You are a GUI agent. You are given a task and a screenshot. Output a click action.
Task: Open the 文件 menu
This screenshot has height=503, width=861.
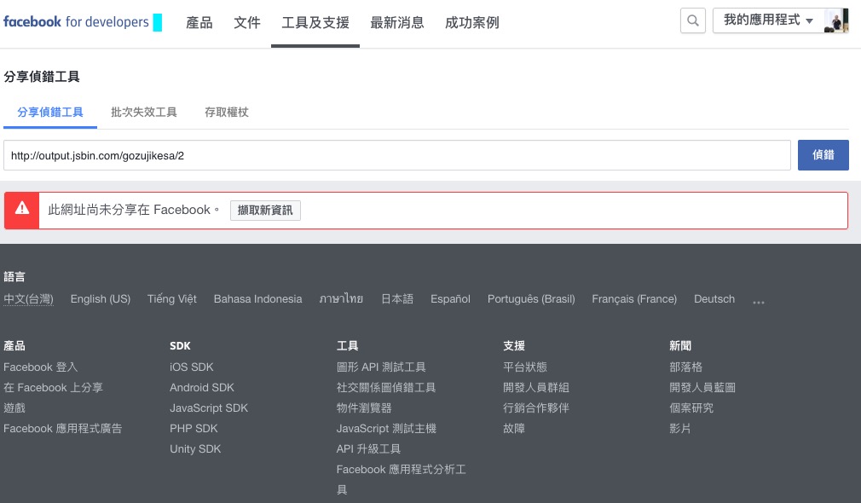tap(247, 22)
